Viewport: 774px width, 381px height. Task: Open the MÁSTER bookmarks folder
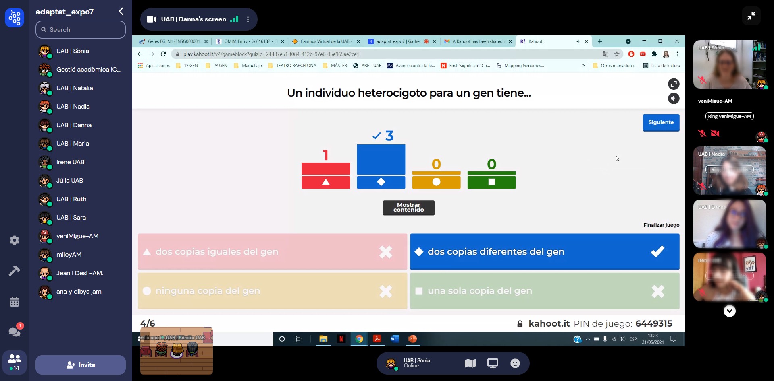(x=335, y=66)
